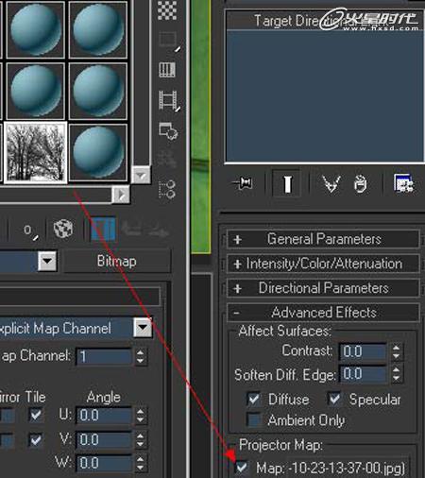Click the Bitmap map type button

(117, 261)
